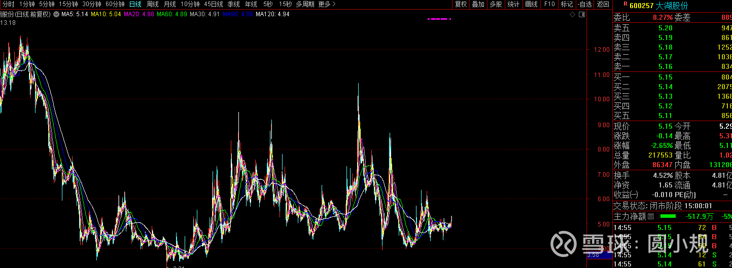Click the 委比 8.27% value
732x268 pixels.
tap(663, 17)
